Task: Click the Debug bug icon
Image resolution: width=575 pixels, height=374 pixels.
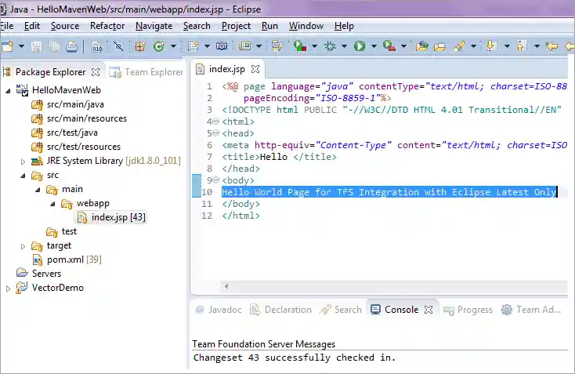Action: (330, 46)
